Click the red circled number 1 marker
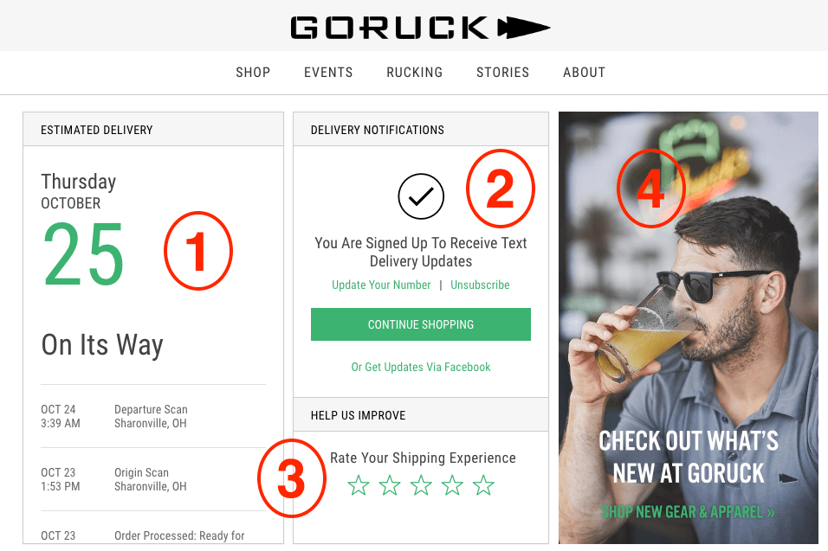 198,251
